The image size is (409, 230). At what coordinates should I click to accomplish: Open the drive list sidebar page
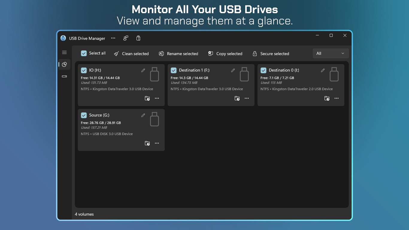pyautogui.click(x=64, y=76)
